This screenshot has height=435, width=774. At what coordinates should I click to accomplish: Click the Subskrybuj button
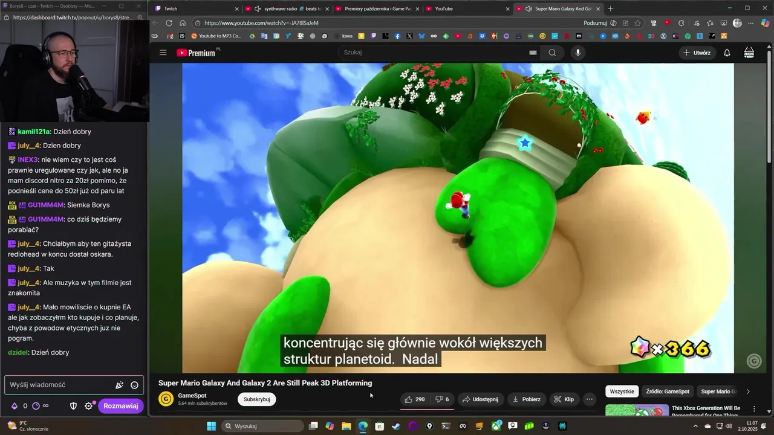256,399
